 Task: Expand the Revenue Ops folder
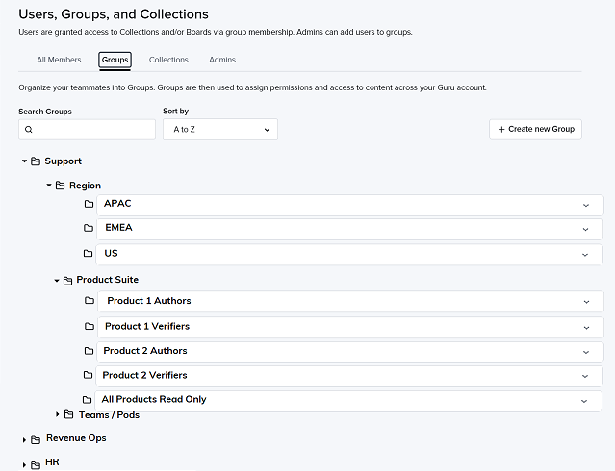pyautogui.click(x=24, y=440)
